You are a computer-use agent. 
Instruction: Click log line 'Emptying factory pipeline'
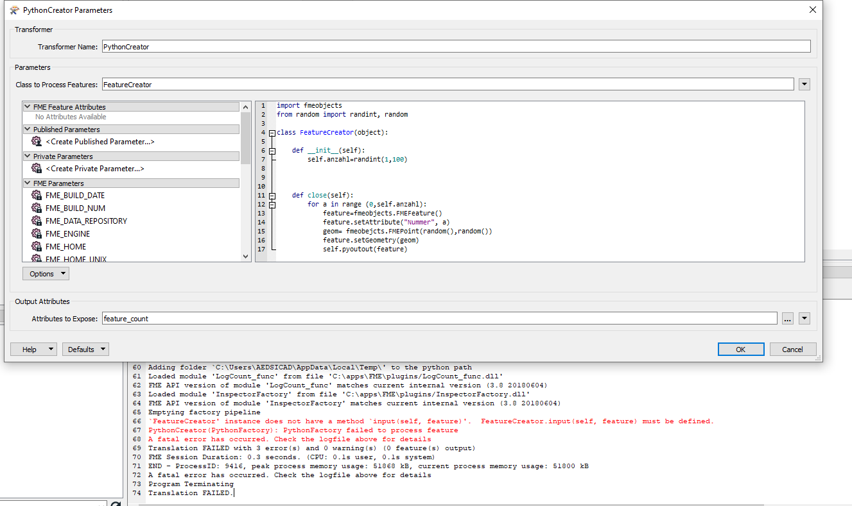coord(204,412)
